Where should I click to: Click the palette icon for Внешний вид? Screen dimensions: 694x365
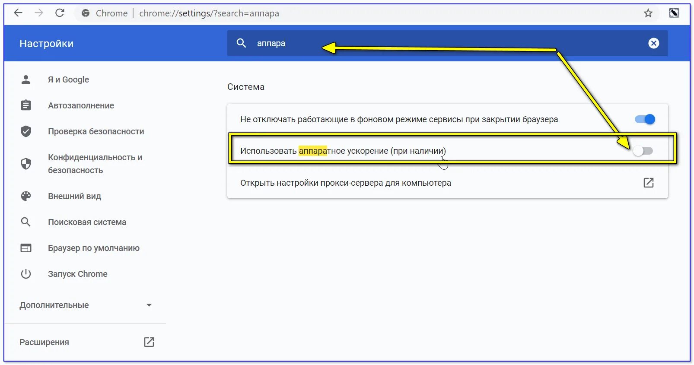[x=26, y=196]
